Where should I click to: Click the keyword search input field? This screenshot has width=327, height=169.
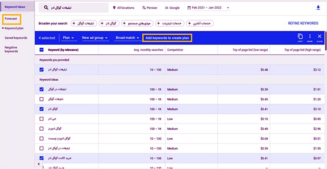coord(73,8)
